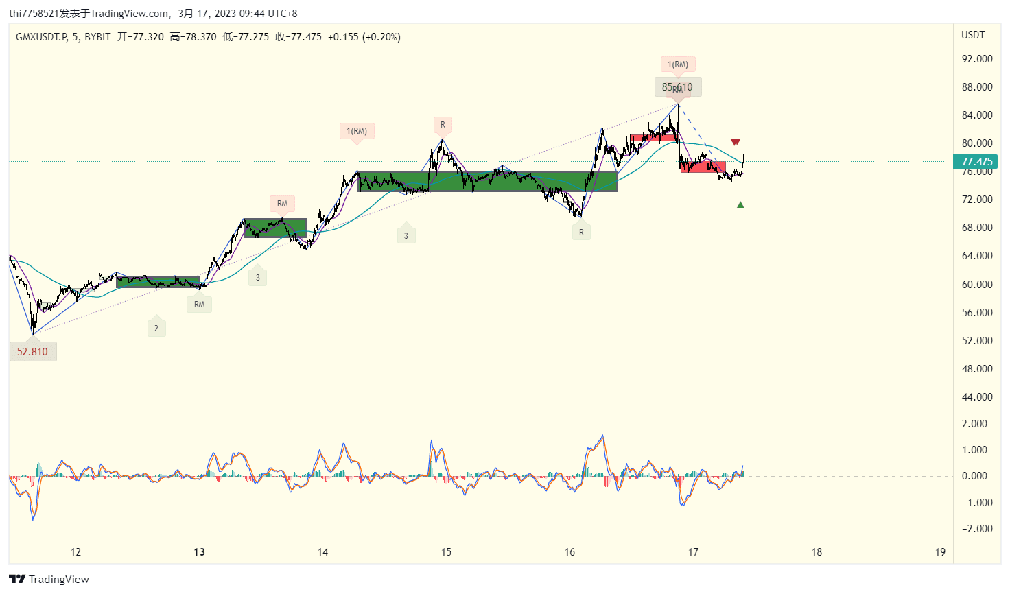This screenshot has width=1010, height=594.
Task: Click the low value 低=77.275
Action: tap(246, 37)
